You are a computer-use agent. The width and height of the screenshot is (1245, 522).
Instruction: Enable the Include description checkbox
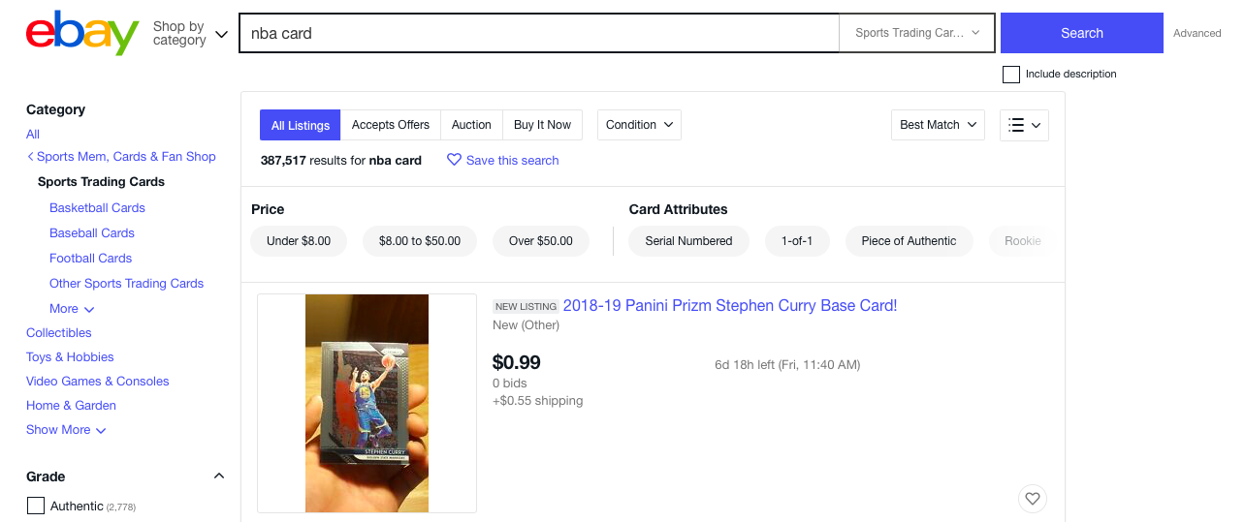1011,75
